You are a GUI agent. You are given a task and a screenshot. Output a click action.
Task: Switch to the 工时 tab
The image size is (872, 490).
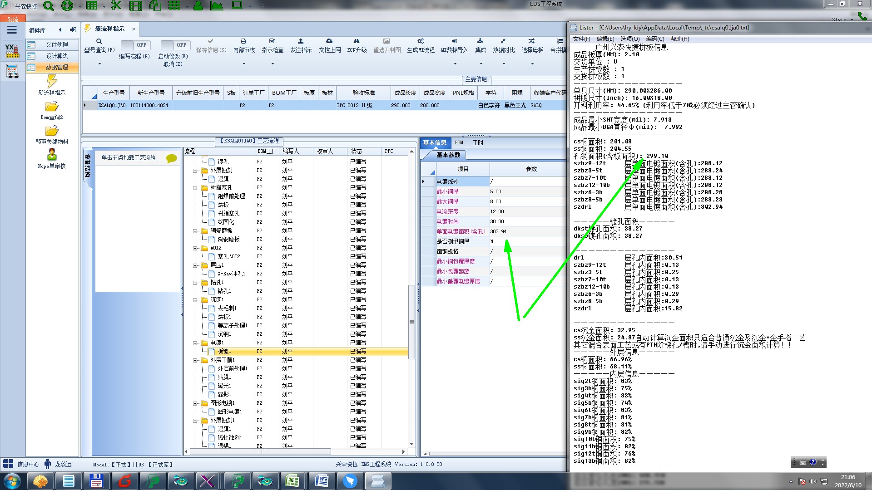pos(478,142)
